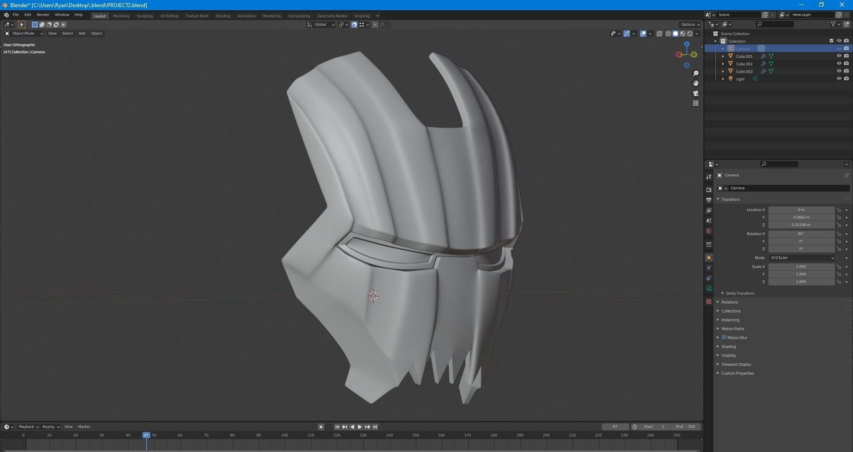
Task: Open the outliner filter dropdown
Action: [x=835, y=24]
